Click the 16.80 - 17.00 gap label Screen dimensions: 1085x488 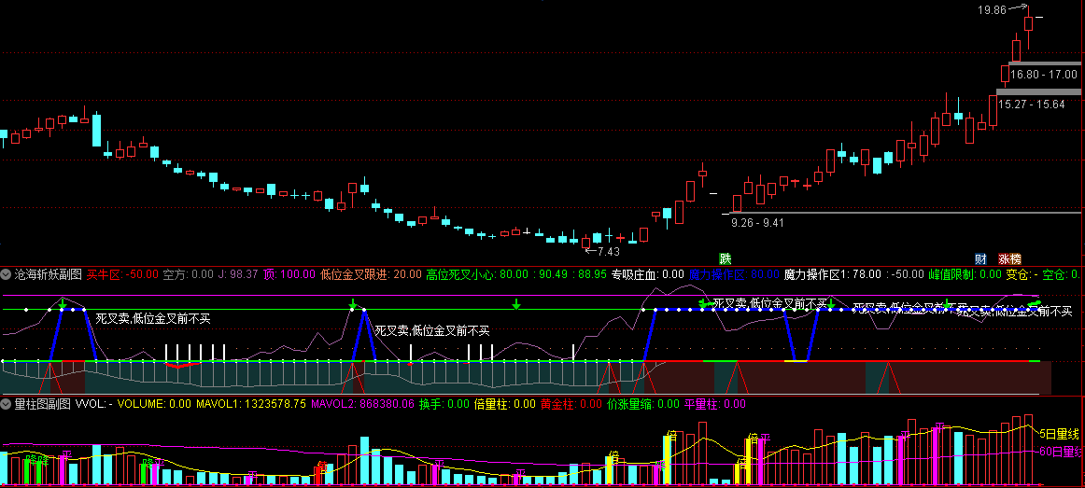1043,74
